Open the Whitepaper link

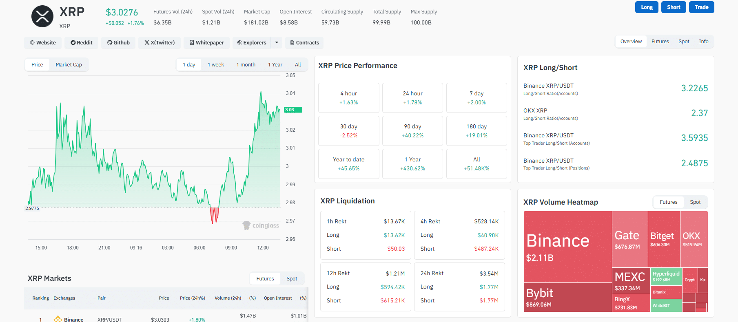(206, 42)
